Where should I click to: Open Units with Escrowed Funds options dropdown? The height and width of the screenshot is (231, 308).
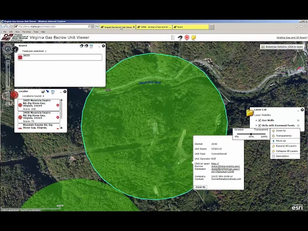(298, 126)
